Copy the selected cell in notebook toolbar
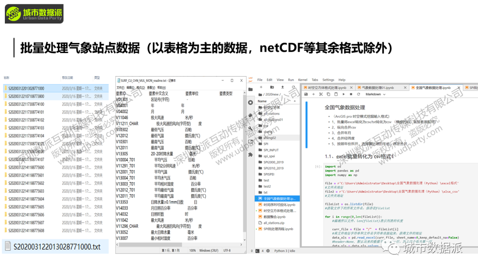This screenshot has height=269, width=478. click(328, 94)
